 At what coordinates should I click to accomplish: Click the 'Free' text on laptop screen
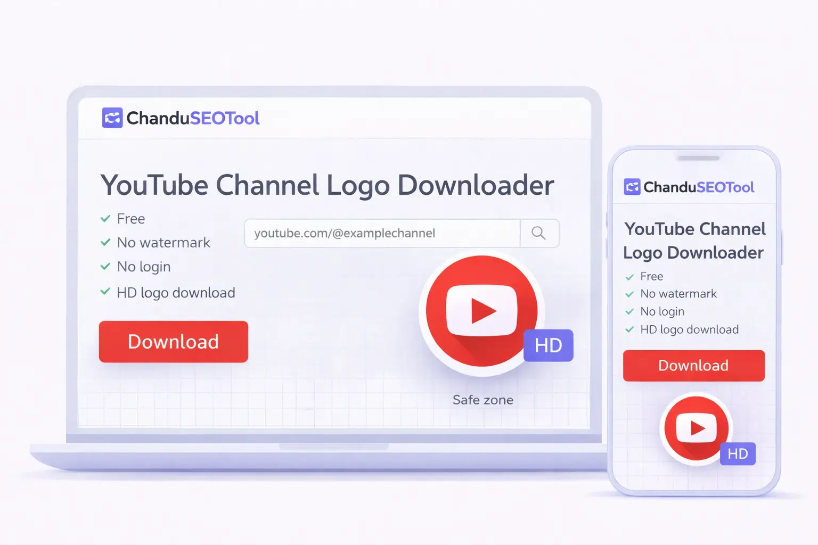(131, 219)
